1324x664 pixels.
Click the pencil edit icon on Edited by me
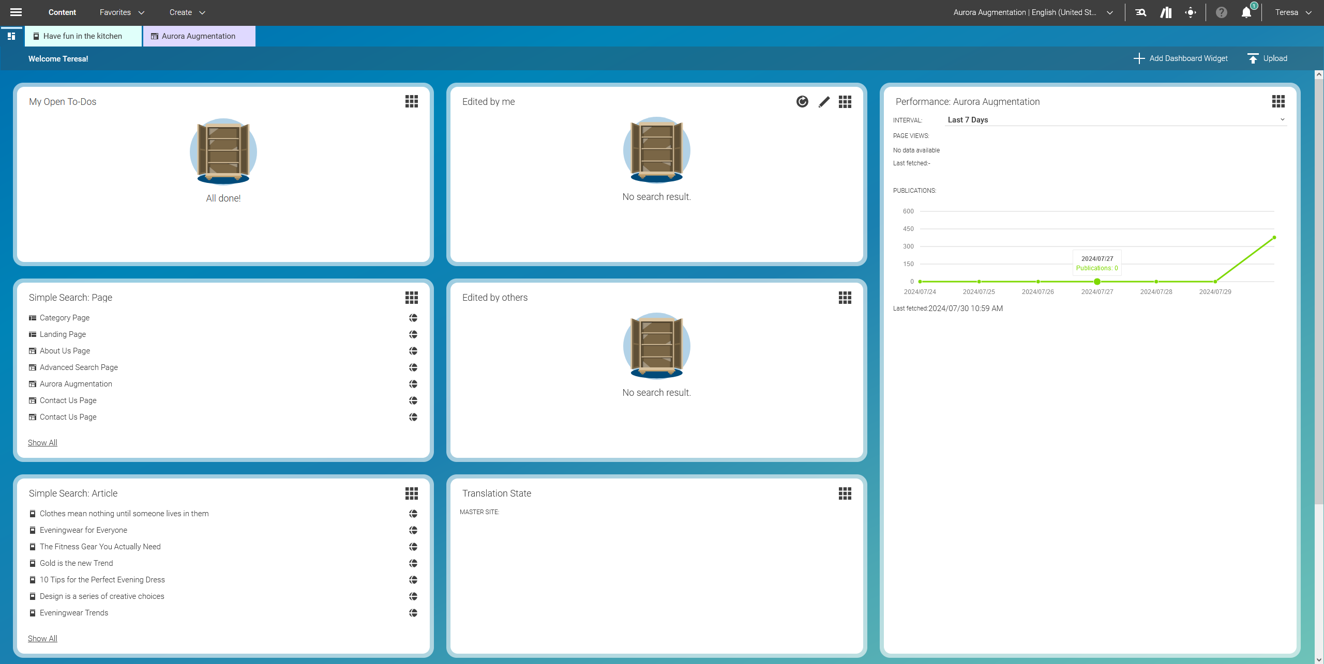[823, 102]
